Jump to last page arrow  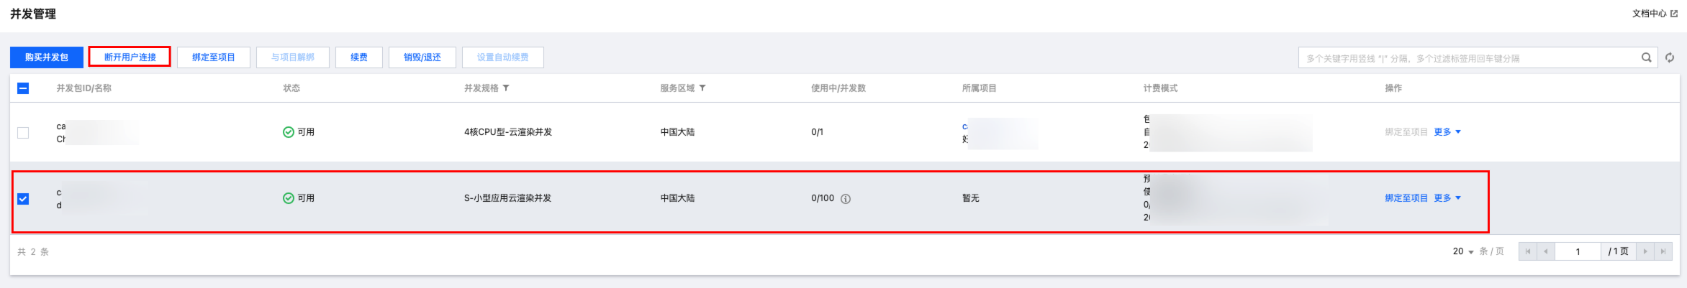tap(1663, 251)
